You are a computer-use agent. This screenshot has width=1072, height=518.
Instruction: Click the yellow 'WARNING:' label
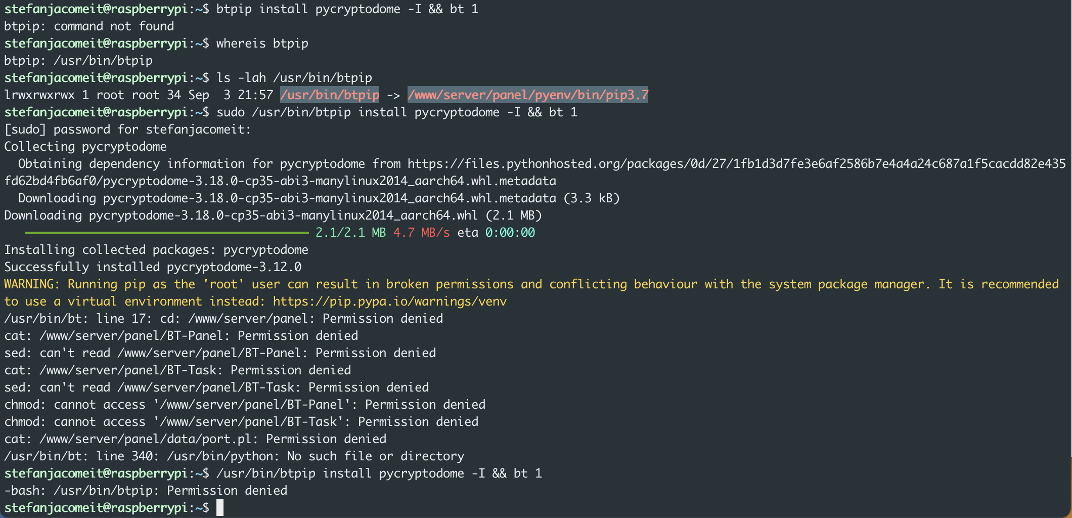[x=32, y=284]
